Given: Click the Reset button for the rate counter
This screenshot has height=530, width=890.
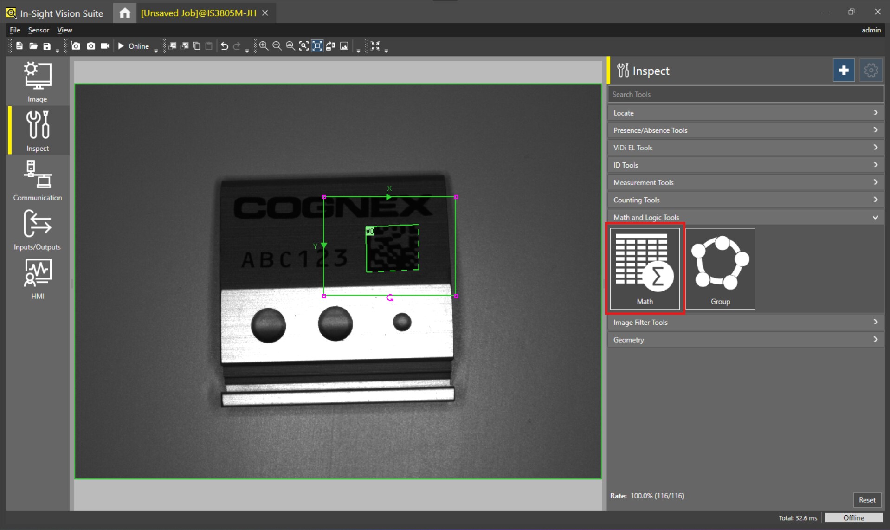Looking at the screenshot, I should pyautogui.click(x=867, y=500).
